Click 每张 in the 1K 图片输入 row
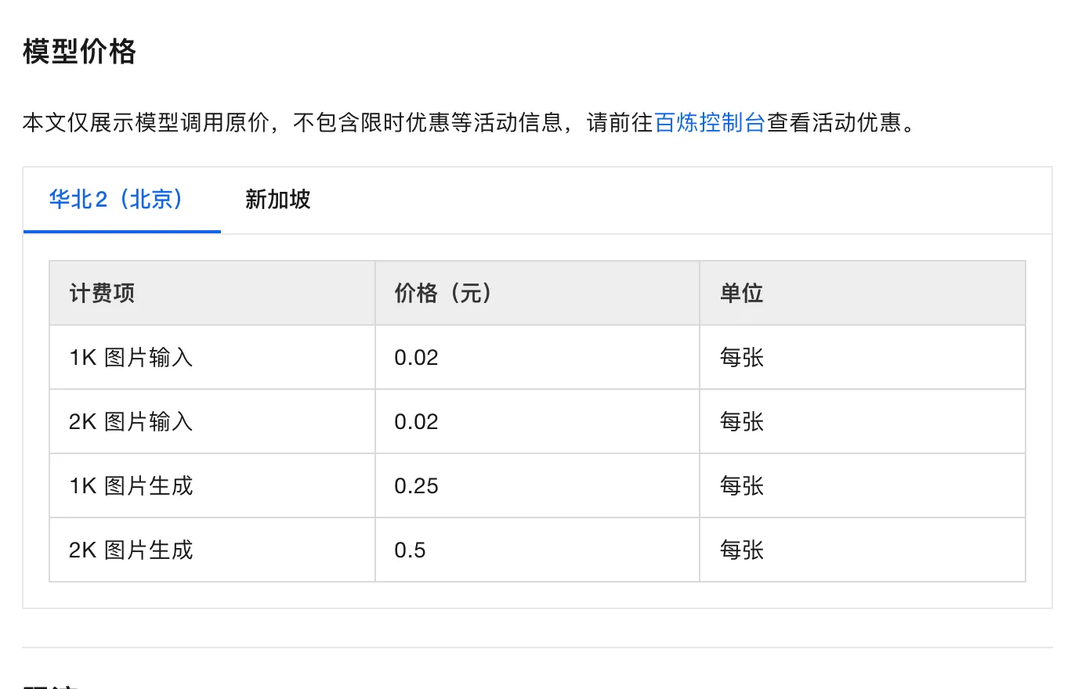This screenshot has height=689, width=1089. [x=742, y=358]
